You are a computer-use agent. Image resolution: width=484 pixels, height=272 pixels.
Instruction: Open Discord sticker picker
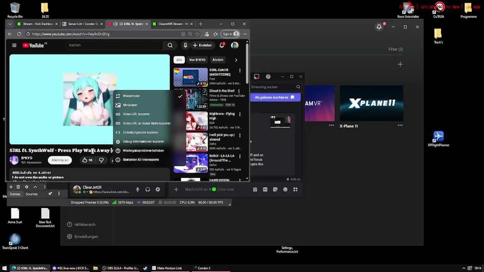tap(275, 189)
